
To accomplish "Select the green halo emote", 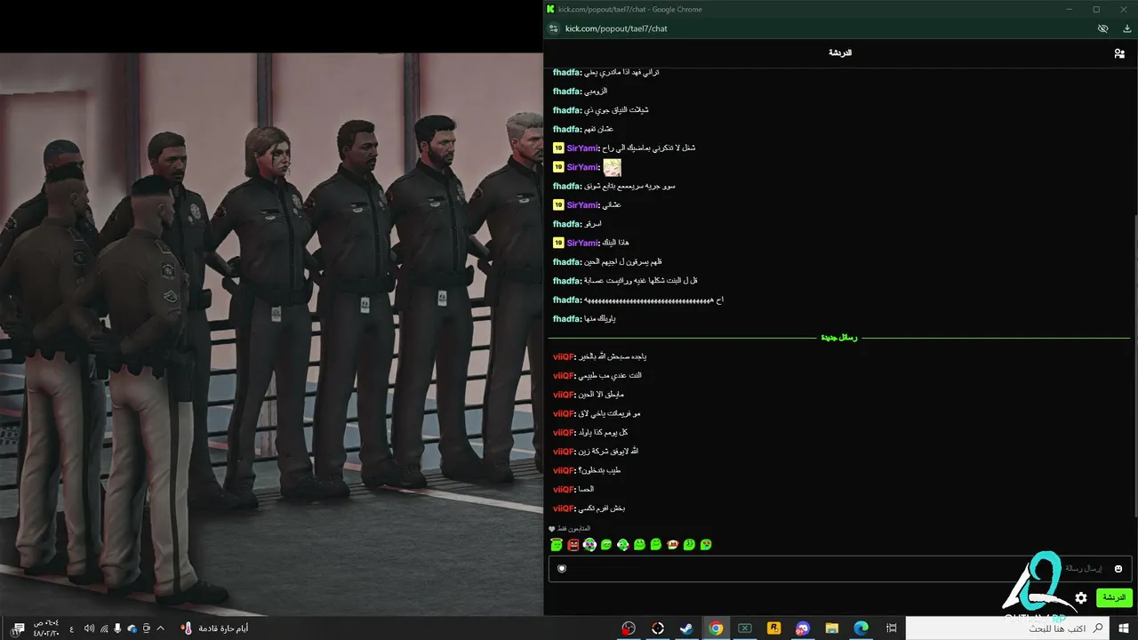I will coord(557,545).
